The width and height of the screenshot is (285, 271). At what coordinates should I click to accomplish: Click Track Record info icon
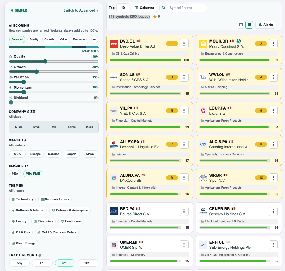(x=40, y=255)
